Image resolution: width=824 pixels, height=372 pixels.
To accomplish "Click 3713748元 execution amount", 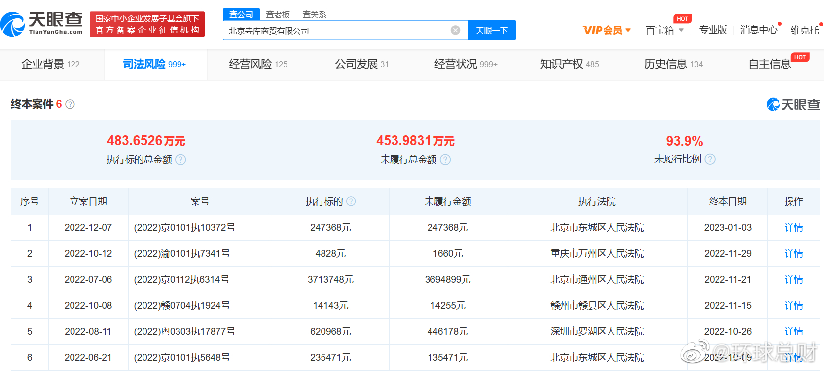I will click(330, 279).
